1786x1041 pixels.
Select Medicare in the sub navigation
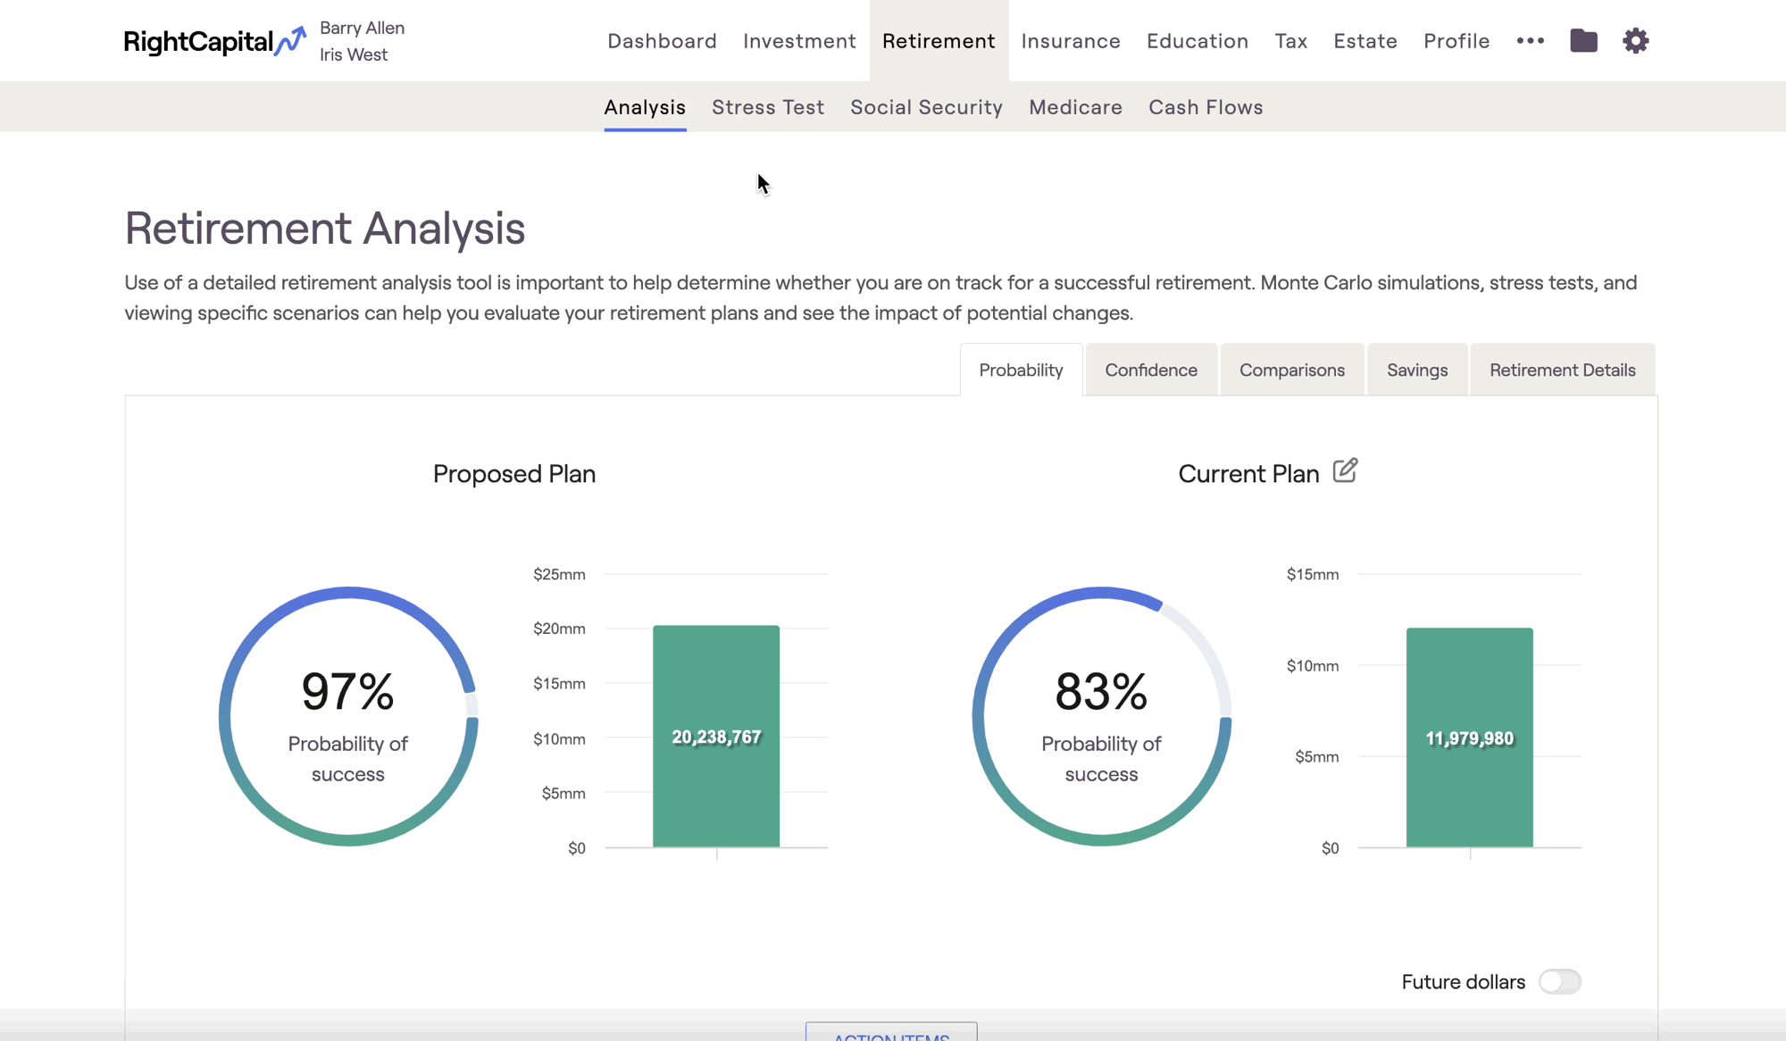pyautogui.click(x=1075, y=107)
